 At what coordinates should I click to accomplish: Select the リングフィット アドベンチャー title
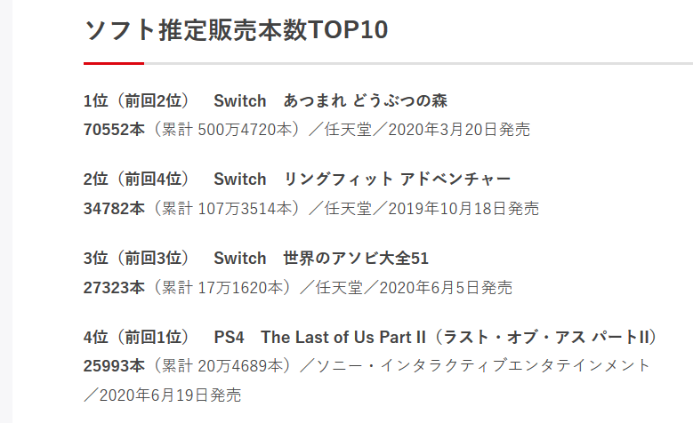[397, 180]
